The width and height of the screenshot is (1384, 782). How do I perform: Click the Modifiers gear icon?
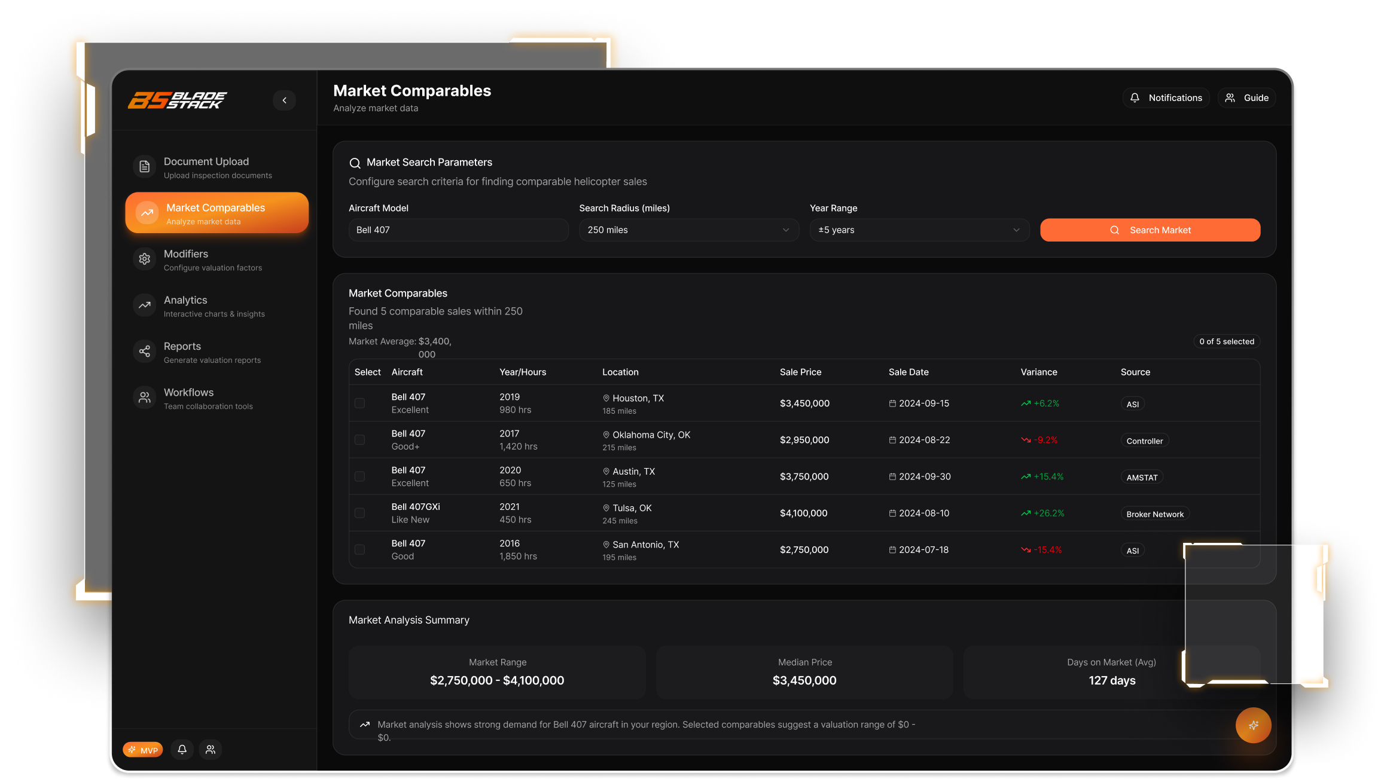coord(144,259)
